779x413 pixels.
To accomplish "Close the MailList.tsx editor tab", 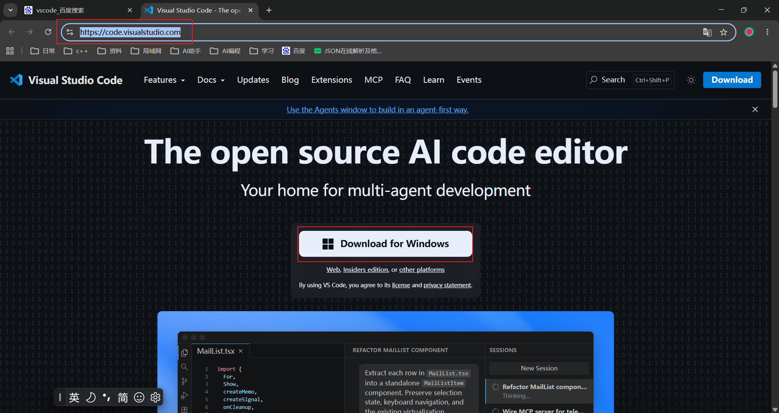I will point(241,351).
